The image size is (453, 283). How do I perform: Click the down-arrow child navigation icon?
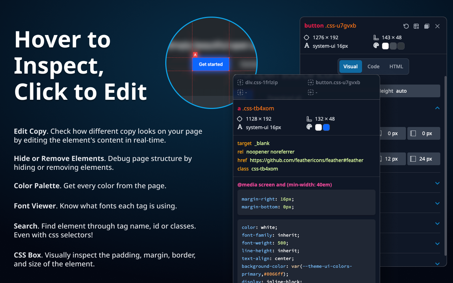[x=240, y=92]
